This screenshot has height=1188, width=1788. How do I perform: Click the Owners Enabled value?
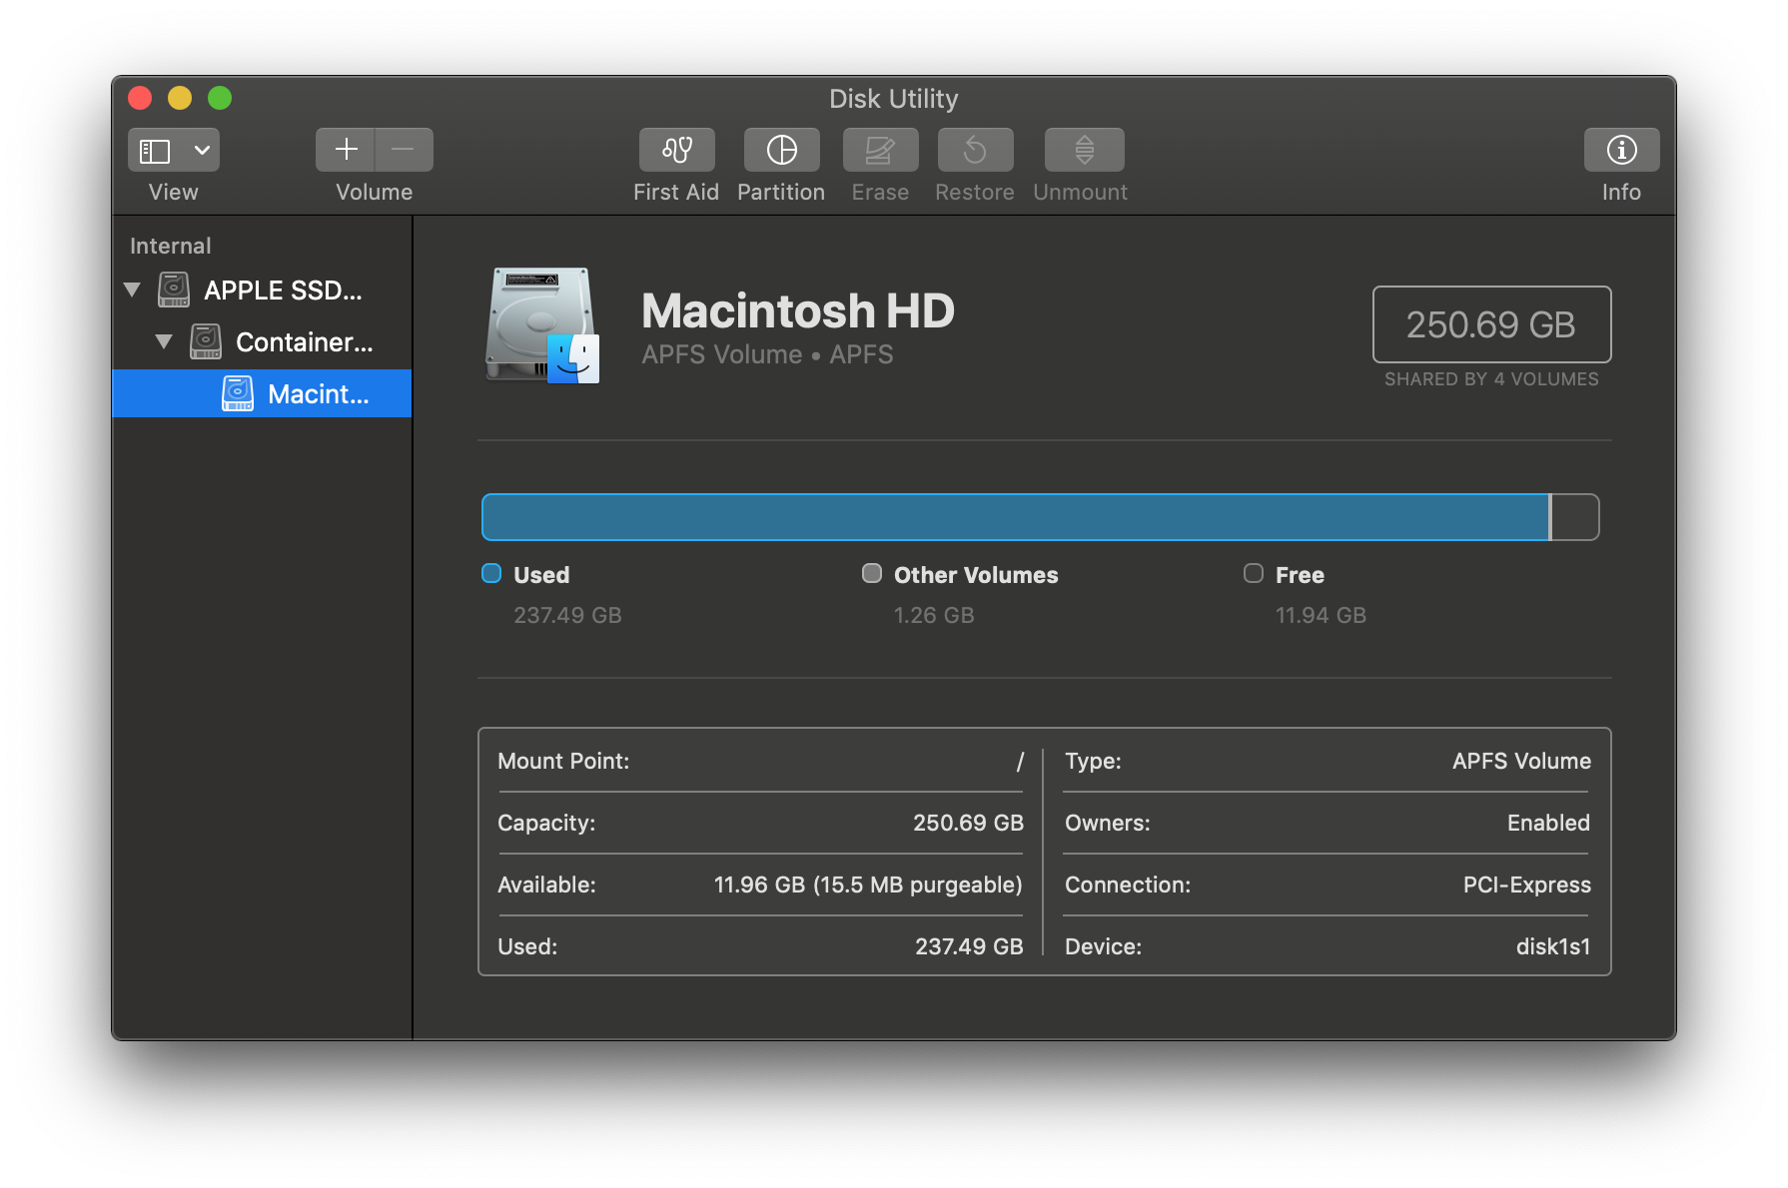click(x=1548, y=824)
